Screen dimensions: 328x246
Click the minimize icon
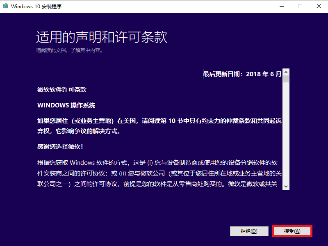[x=281, y=6]
